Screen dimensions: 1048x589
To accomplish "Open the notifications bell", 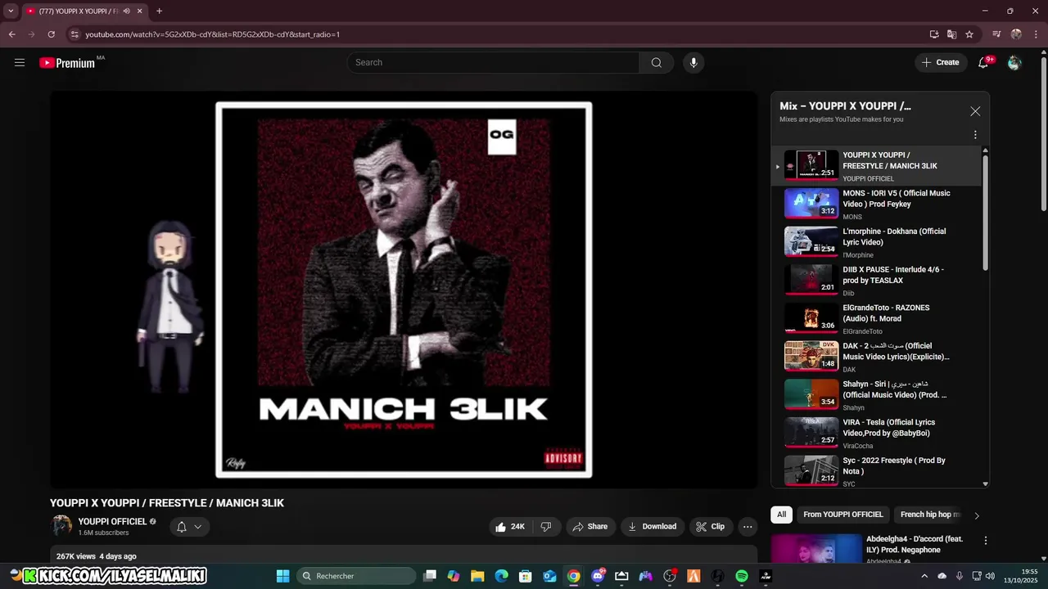I will pos(984,63).
